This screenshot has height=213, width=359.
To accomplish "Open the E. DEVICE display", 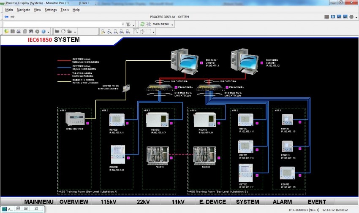I will coord(213,202).
